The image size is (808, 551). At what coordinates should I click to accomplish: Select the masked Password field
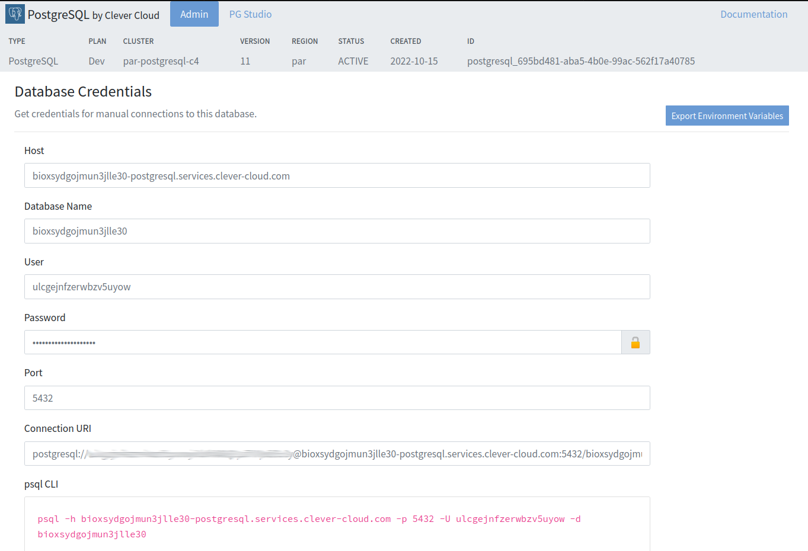[x=323, y=342]
